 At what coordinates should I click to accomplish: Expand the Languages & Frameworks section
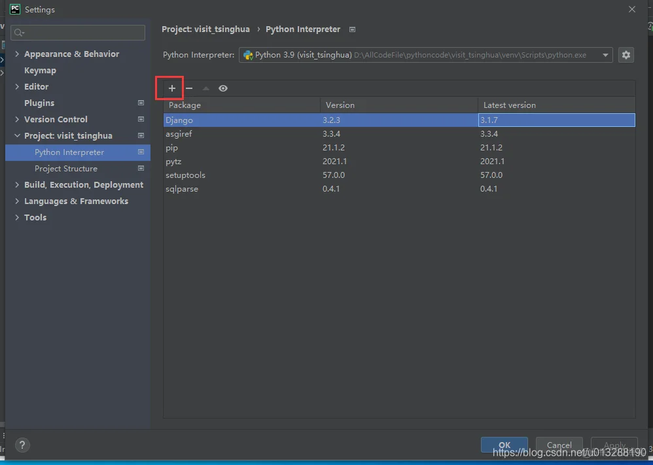[17, 201]
